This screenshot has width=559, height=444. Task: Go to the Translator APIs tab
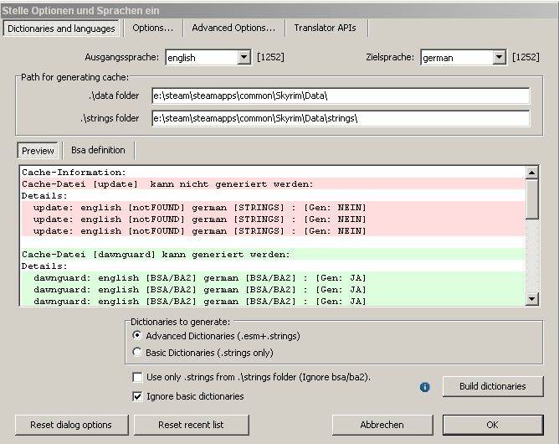[325, 28]
